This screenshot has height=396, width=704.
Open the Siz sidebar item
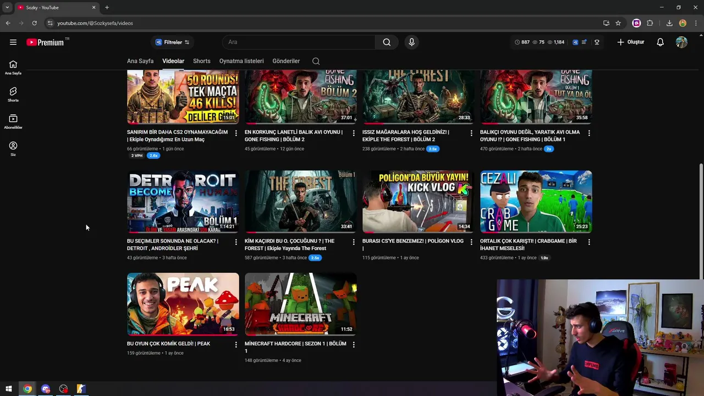pos(13,148)
